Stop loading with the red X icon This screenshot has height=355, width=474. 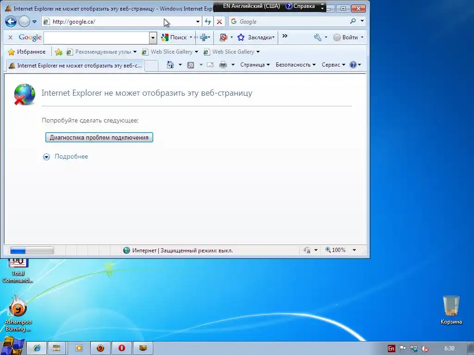tap(219, 22)
